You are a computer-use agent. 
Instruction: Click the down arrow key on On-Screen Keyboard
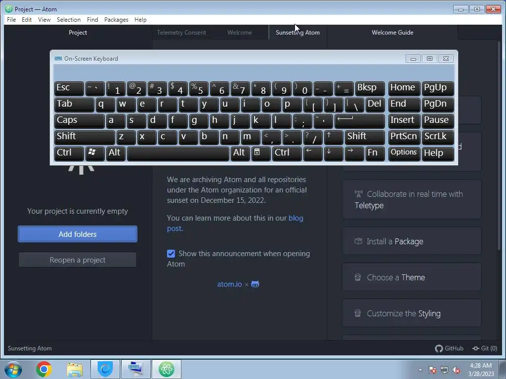334,153
